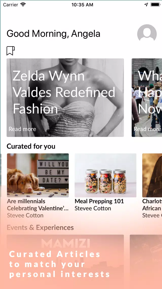Viewport: 162px width, 289px height.
Task: Select the Events & Experiences heading
Action: pos(40,228)
